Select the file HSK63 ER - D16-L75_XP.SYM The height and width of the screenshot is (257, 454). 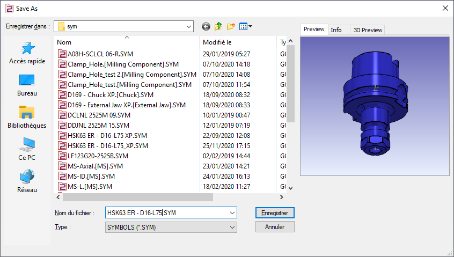(x=107, y=145)
